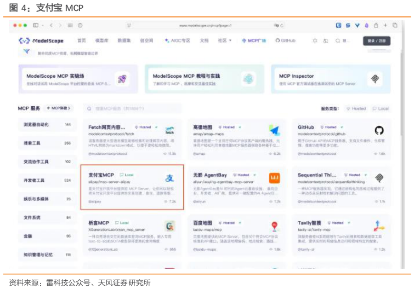Click the Fetch service logo icon
The width and height of the screenshot is (414, 289).
click(x=169, y=130)
